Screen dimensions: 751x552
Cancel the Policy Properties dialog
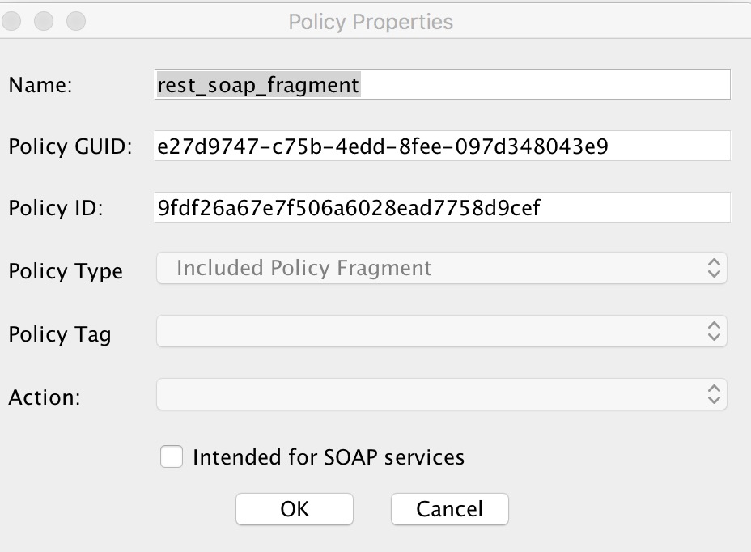click(x=450, y=509)
